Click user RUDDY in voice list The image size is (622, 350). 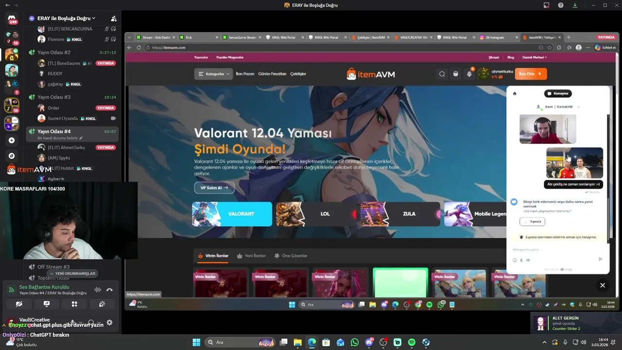pyautogui.click(x=55, y=74)
